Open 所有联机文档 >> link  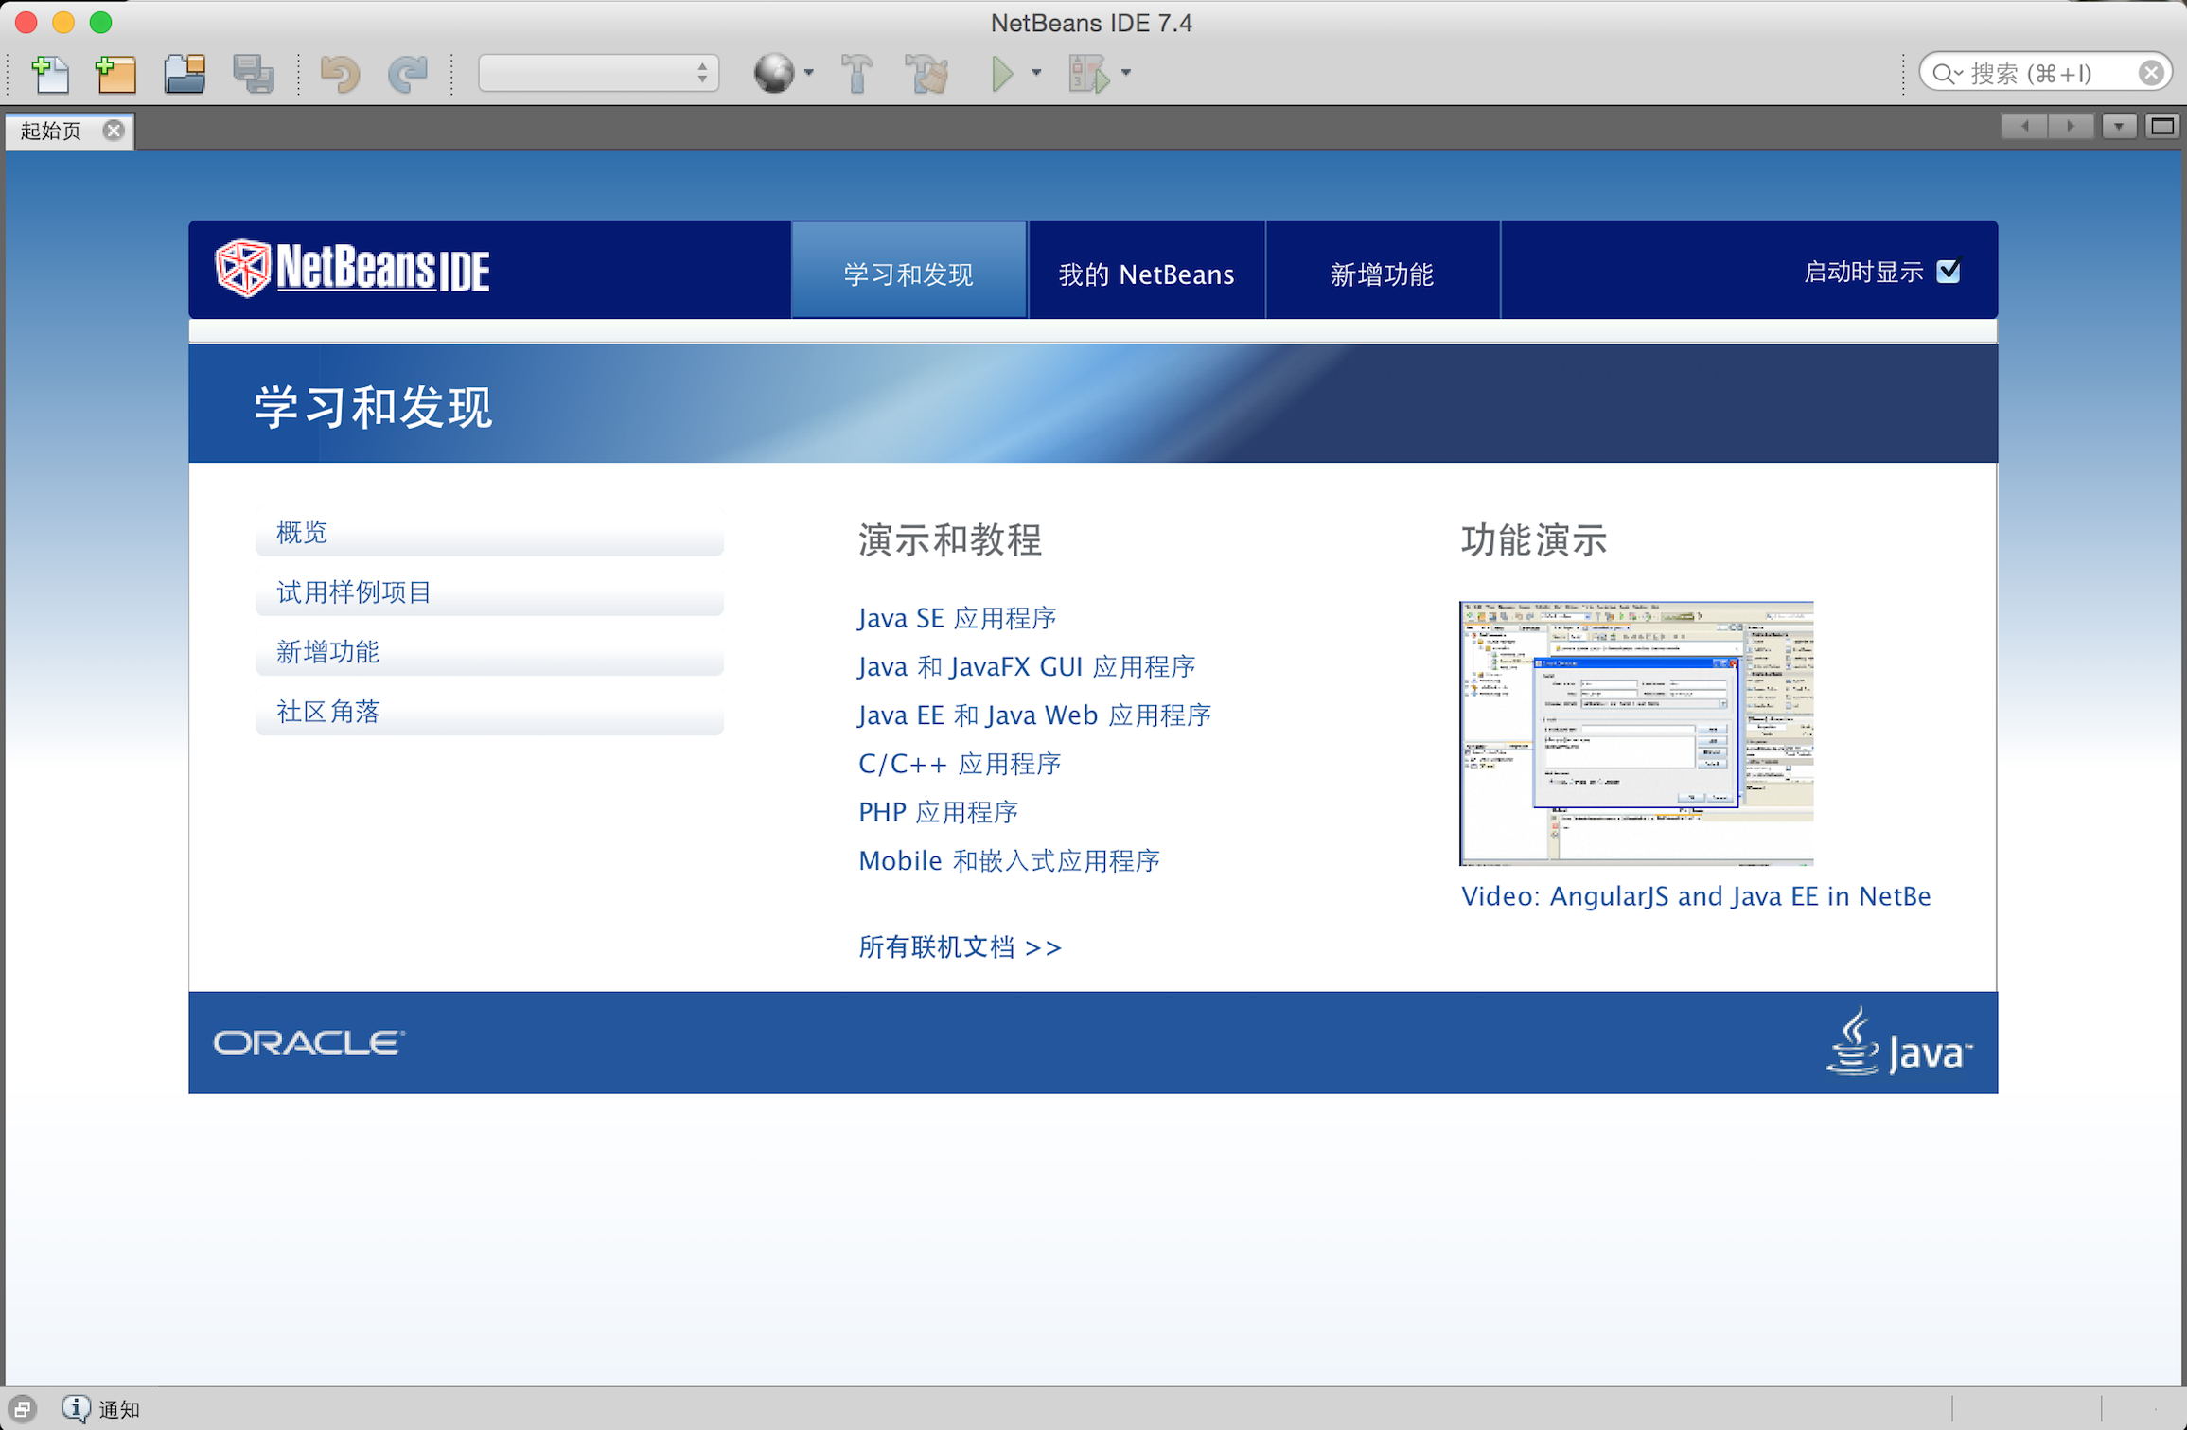click(960, 946)
